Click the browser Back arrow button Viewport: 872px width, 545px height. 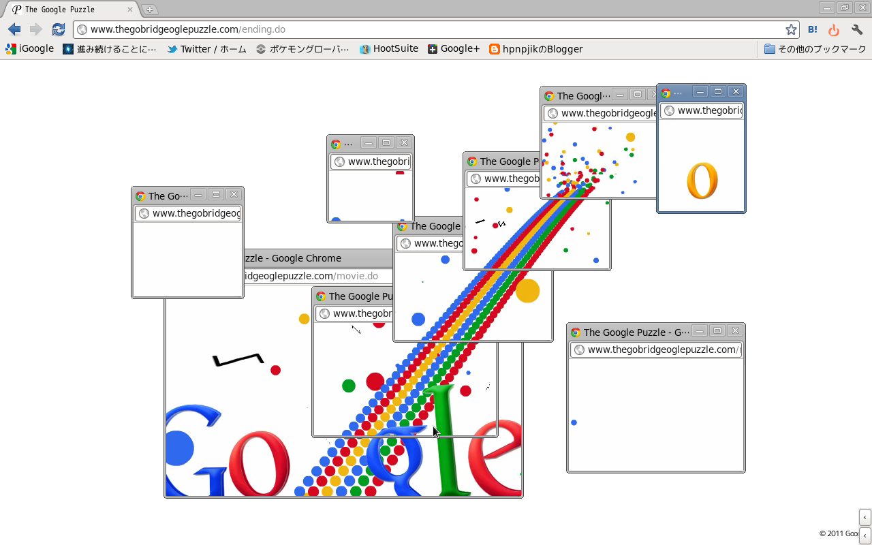tap(14, 29)
